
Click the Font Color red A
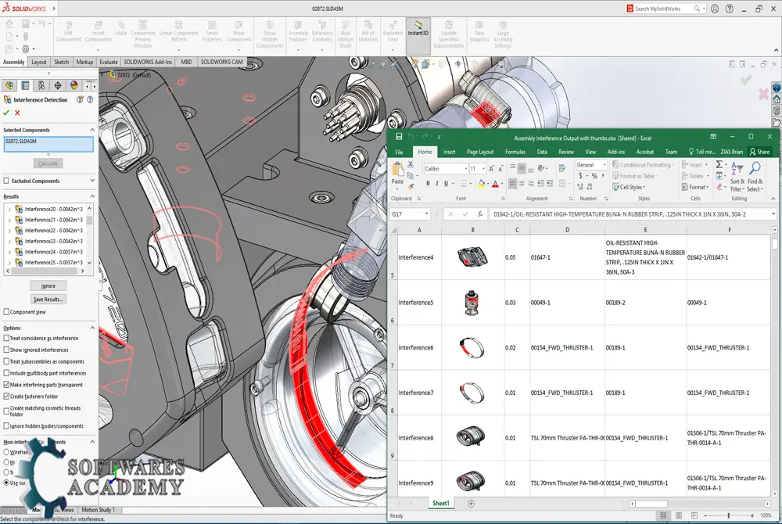(x=495, y=184)
